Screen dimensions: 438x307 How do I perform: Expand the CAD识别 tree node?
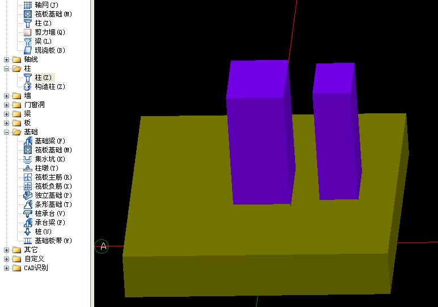[x=6, y=268]
